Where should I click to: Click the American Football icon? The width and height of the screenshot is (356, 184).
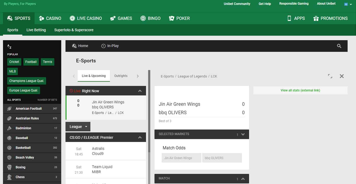pos(9,109)
